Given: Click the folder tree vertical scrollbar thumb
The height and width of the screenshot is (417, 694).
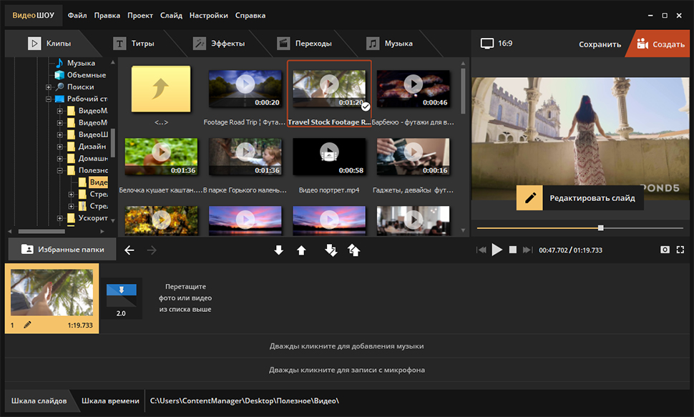Looking at the screenshot, I should (x=113, y=142).
